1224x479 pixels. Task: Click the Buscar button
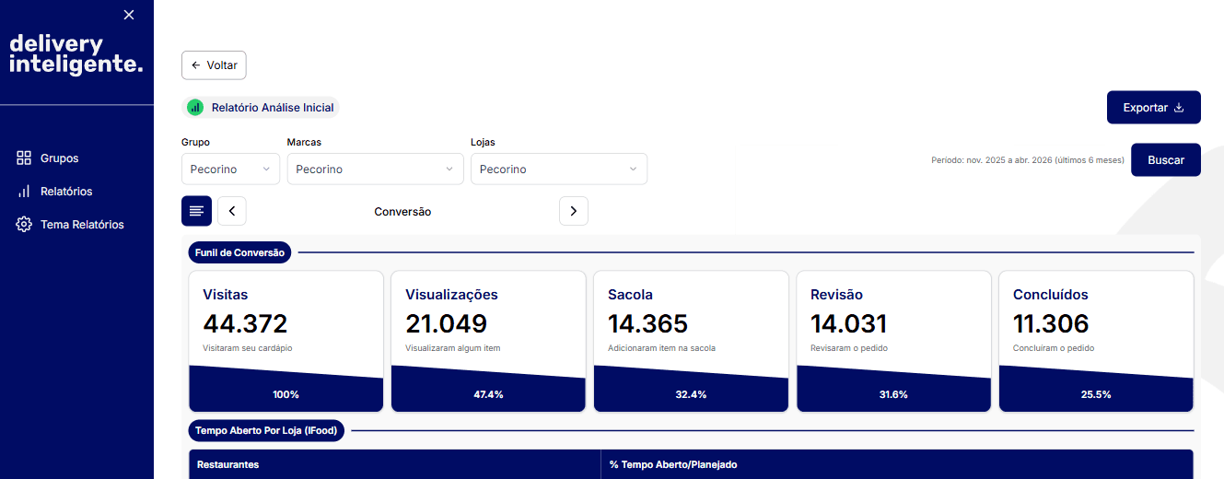coord(1166,160)
